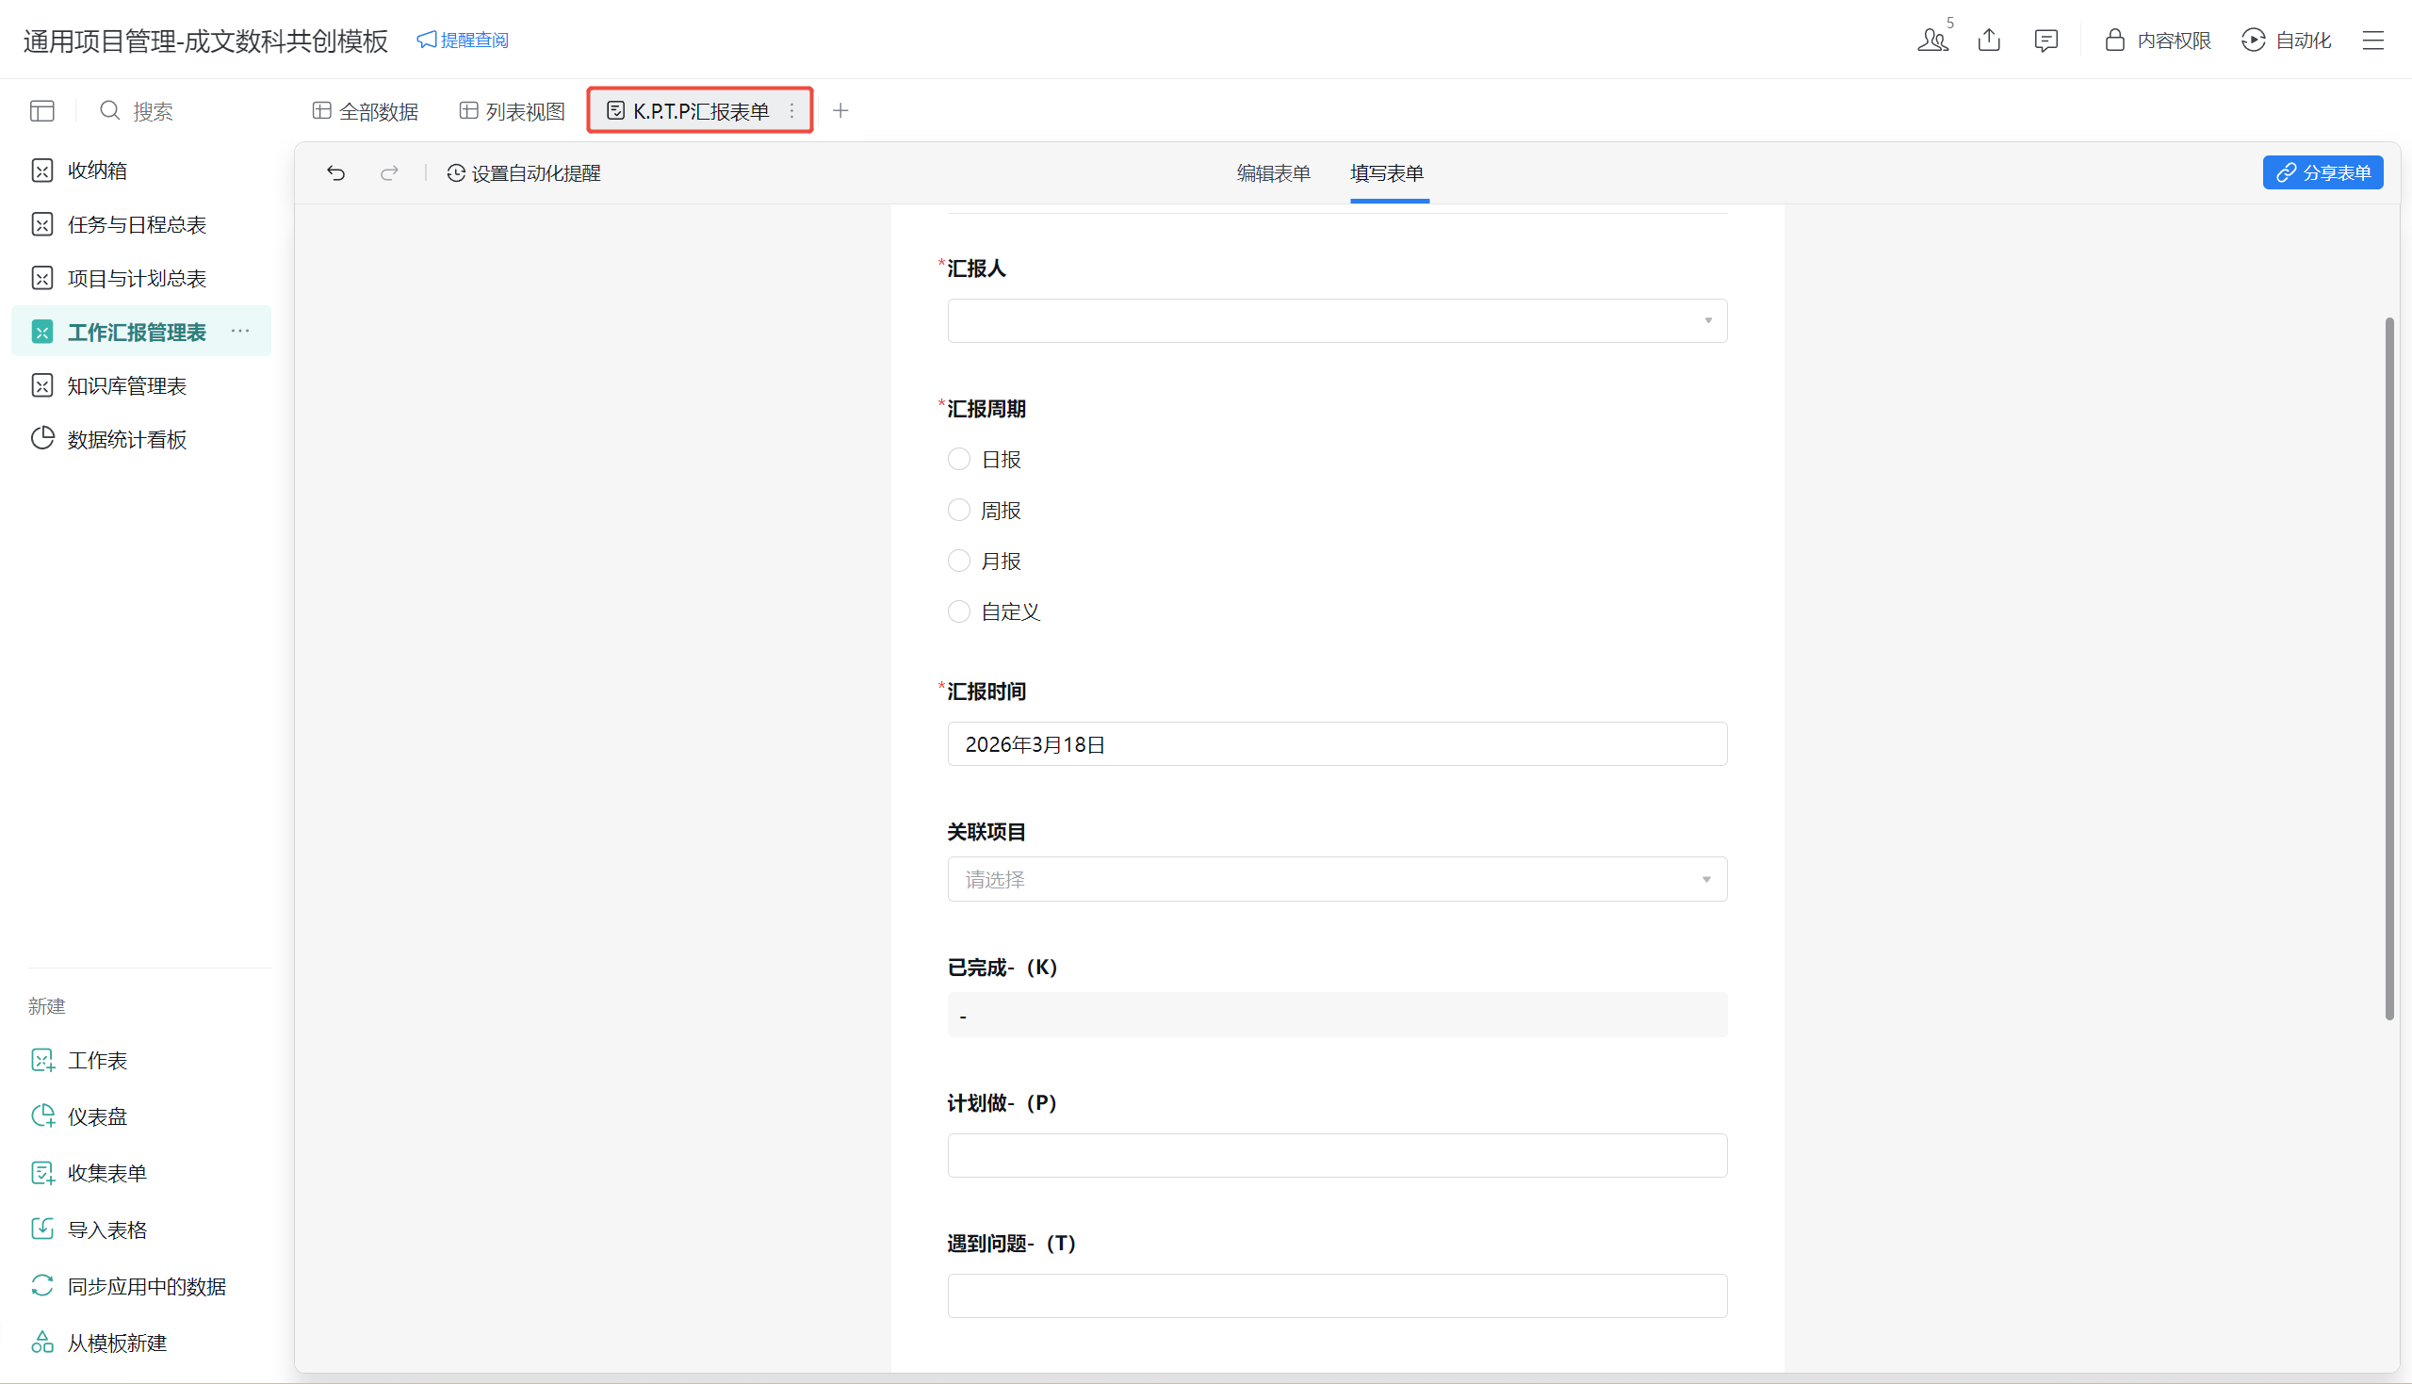Click the redo arrow icon
The height and width of the screenshot is (1384, 2412).
click(x=389, y=173)
